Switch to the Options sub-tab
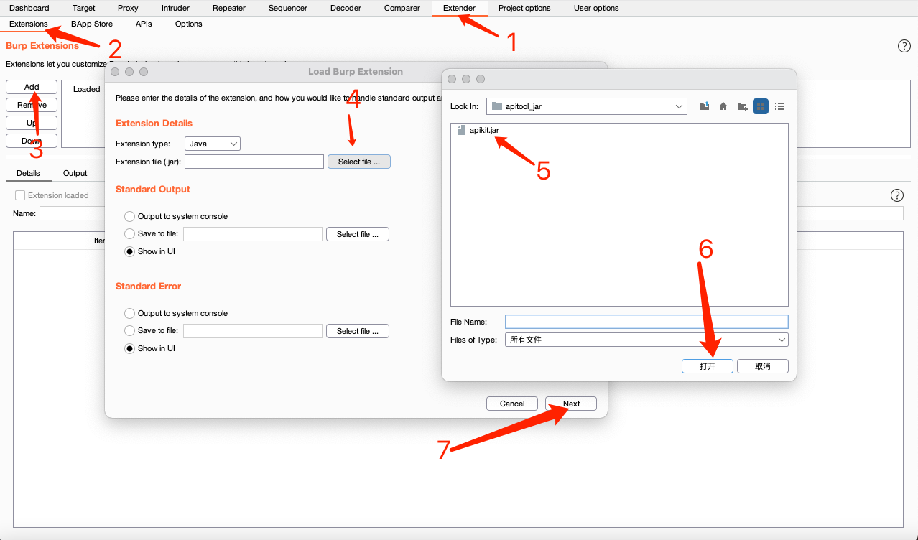 189,24
